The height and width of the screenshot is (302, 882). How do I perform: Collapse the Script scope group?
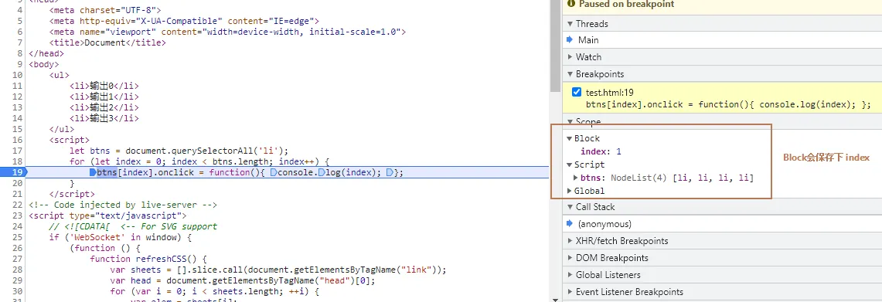coord(569,165)
